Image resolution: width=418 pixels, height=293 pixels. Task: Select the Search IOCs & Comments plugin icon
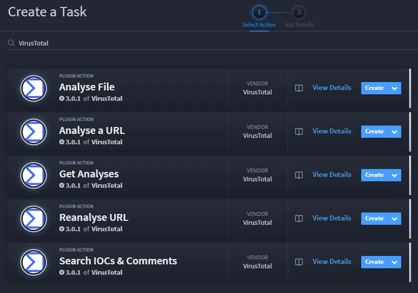[34, 262]
